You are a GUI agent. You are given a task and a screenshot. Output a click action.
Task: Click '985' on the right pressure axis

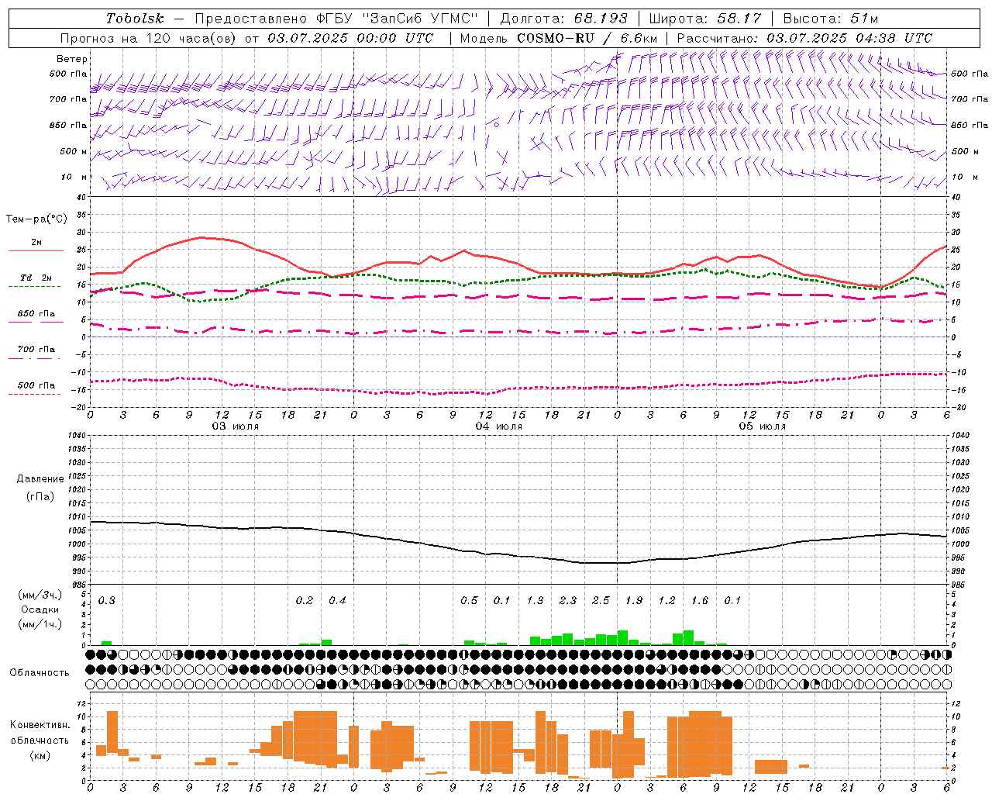959,585
